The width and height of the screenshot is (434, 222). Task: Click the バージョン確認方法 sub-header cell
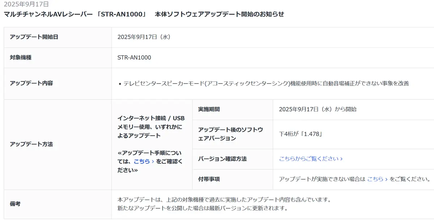point(233,159)
